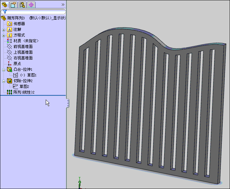Image resolution: width=230 pixels, height=189 pixels.
Task: Select the 传感器 sensors folder icon
Action: pyautogui.click(x=10, y=24)
